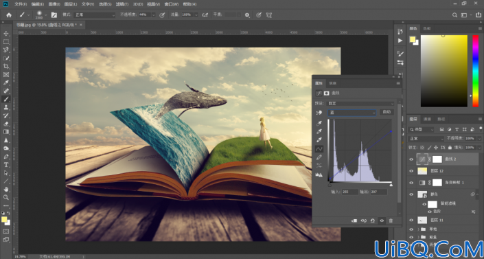Select the horizontal Type tool
The width and height of the screenshot is (484, 259).
click(6, 164)
